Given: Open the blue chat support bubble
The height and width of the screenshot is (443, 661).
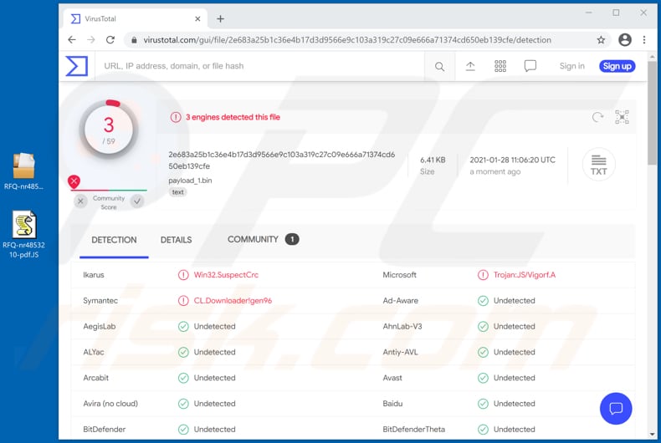Looking at the screenshot, I should pos(616,409).
